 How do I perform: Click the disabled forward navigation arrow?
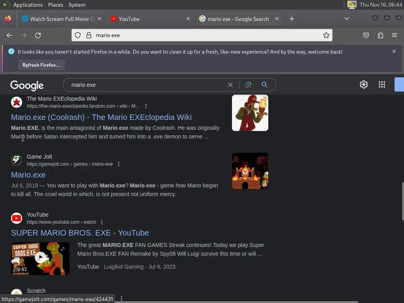[x=24, y=35]
